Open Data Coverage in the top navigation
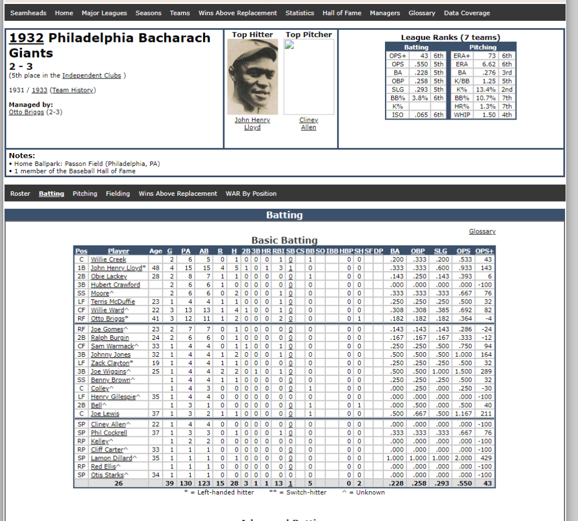Image resolution: width=578 pixels, height=521 pixels. click(x=467, y=13)
